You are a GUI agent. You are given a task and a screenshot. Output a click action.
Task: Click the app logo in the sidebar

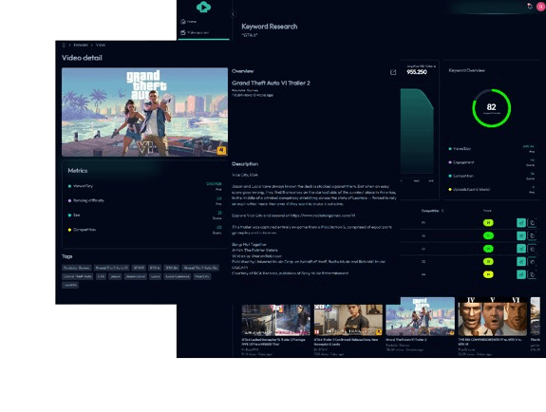203,7
